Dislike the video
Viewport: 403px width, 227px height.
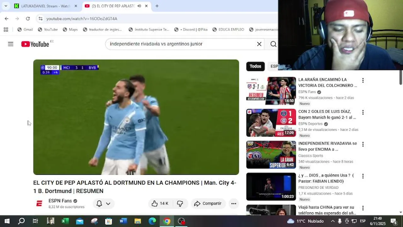pyautogui.click(x=180, y=204)
